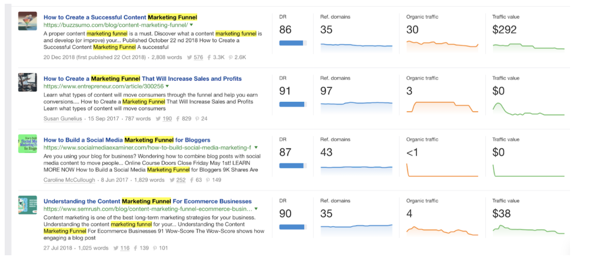Open "How to Build a Social Media Marketing Funnel for Bloggers" article
The height and width of the screenshot is (259, 601).
point(127,140)
